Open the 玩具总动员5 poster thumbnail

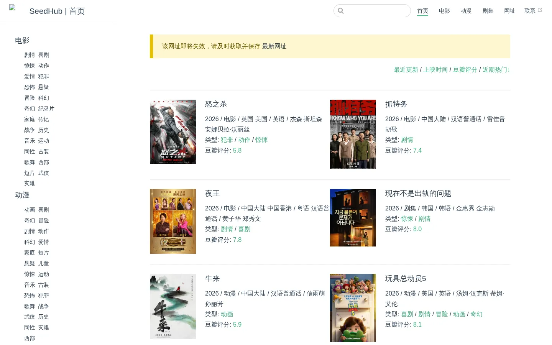(353, 308)
